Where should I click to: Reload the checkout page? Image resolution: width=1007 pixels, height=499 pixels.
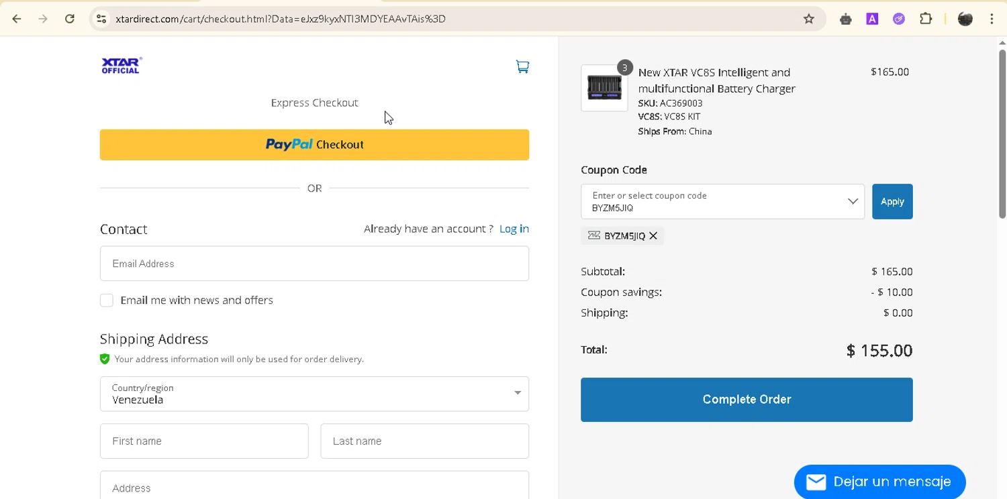coord(69,19)
